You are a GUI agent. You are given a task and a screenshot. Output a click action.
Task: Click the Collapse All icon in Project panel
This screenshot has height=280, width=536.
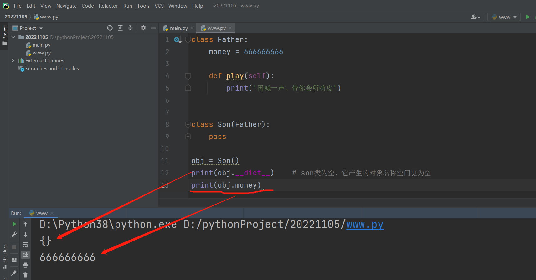[130, 28]
